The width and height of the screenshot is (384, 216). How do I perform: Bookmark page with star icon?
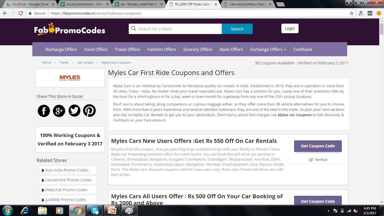click(x=351, y=13)
